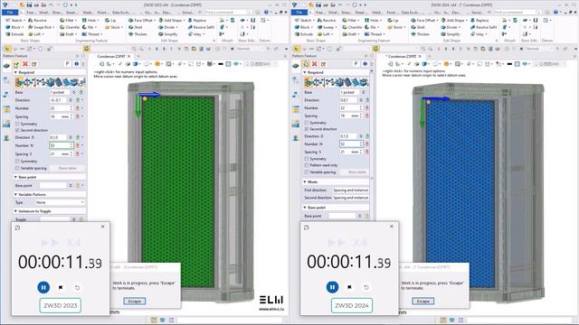Mark lap flag on ZW3D 2023 stopwatch

coord(61,287)
